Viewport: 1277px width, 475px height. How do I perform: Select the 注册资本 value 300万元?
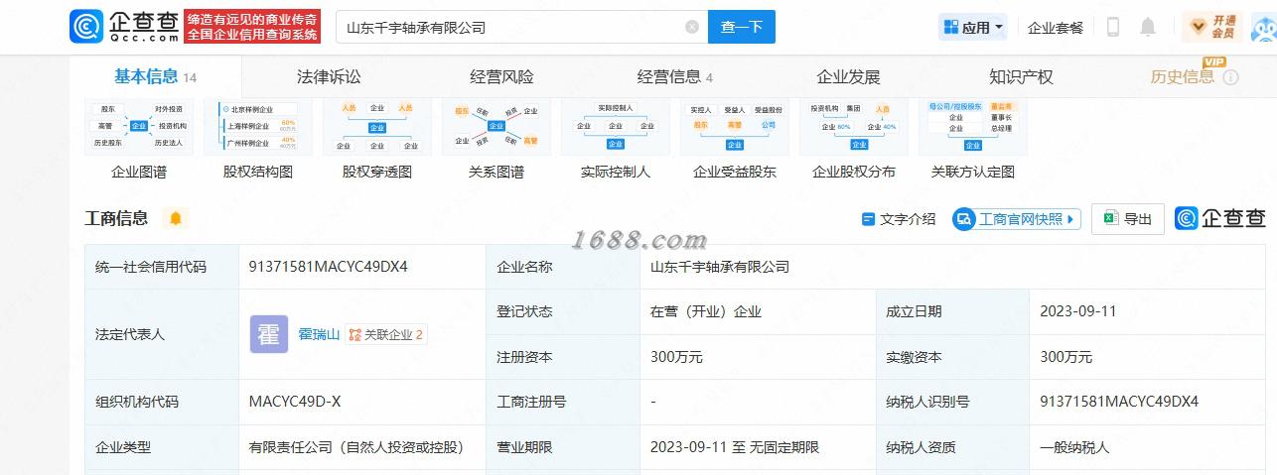(676, 357)
